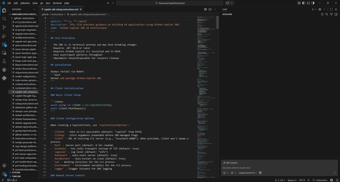Open the Search view in activity bar
Viewport: 340px width, 182px height.
[4, 19]
